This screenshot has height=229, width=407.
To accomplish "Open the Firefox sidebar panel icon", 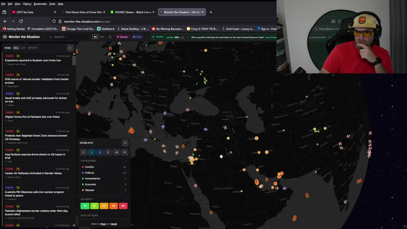I will pyautogui.click(x=4, y=12).
